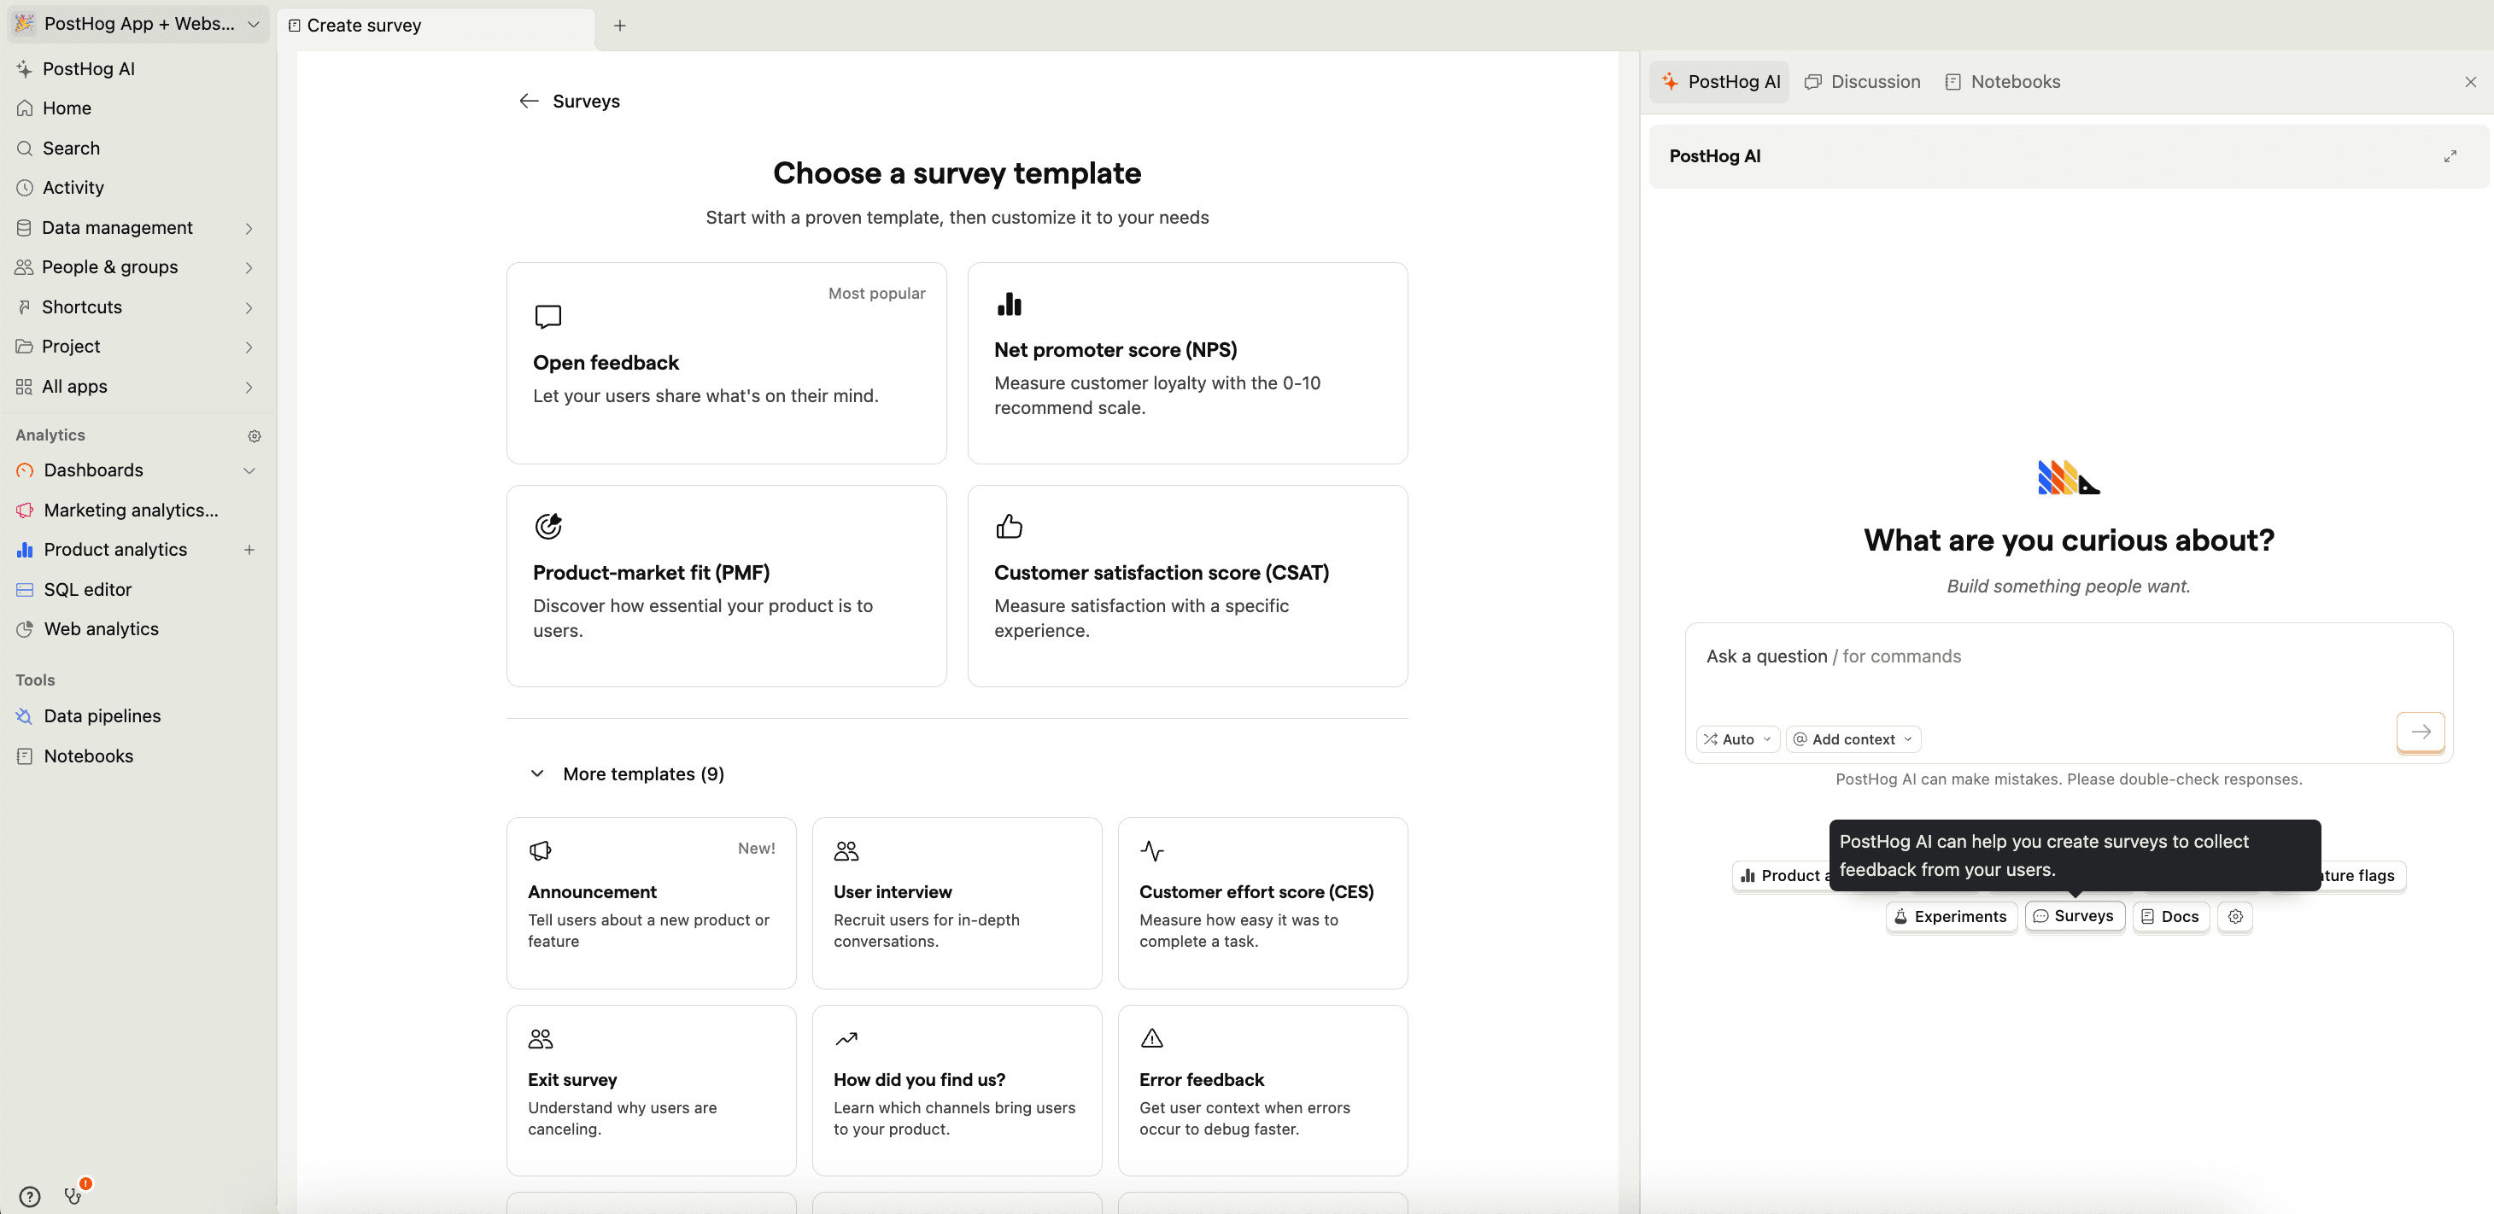Click the back arrow next to Surveys
The image size is (2494, 1214).
pos(529,101)
